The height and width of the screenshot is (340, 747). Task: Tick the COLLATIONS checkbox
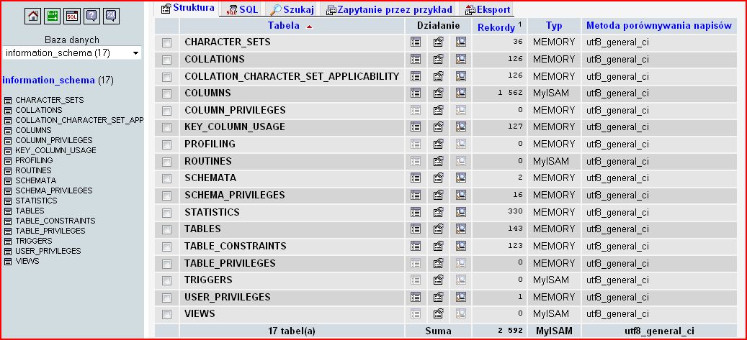point(166,60)
